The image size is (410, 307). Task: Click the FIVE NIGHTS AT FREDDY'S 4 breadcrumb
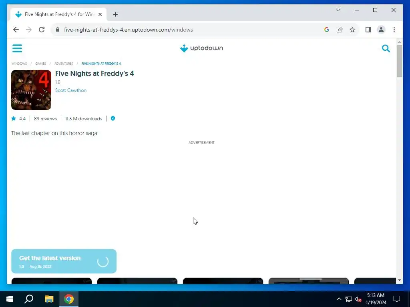tap(101, 64)
